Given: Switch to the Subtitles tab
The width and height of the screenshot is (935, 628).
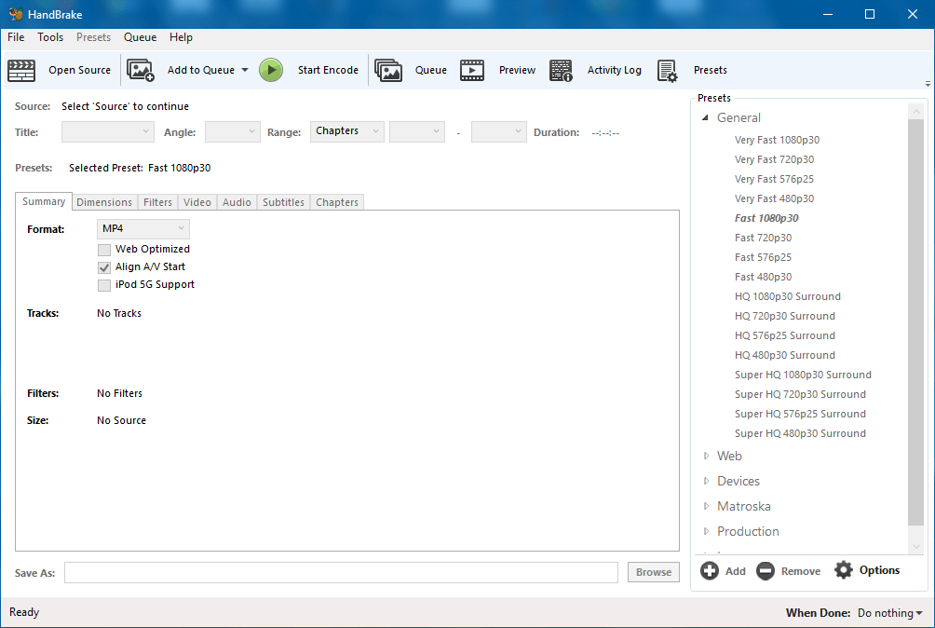Looking at the screenshot, I should 283,202.
